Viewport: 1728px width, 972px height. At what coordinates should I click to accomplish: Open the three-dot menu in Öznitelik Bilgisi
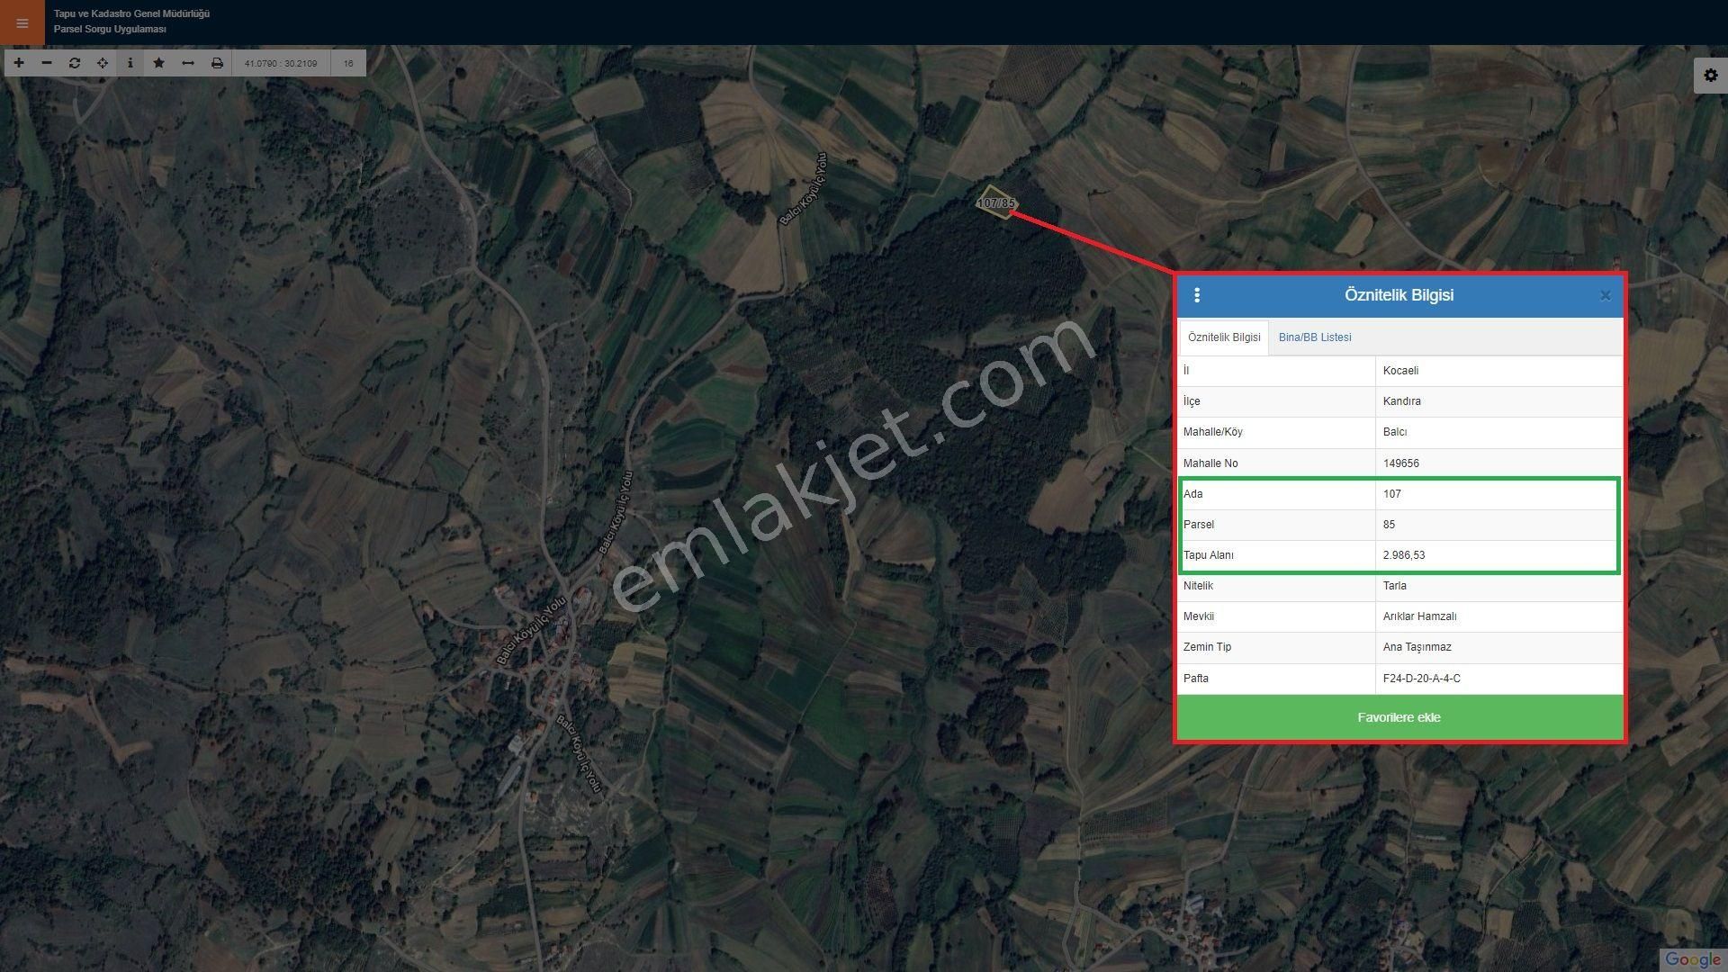click(x=1197, y=295)
